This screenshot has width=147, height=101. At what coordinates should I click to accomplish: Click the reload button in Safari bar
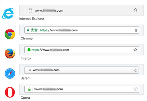point(136,70)
